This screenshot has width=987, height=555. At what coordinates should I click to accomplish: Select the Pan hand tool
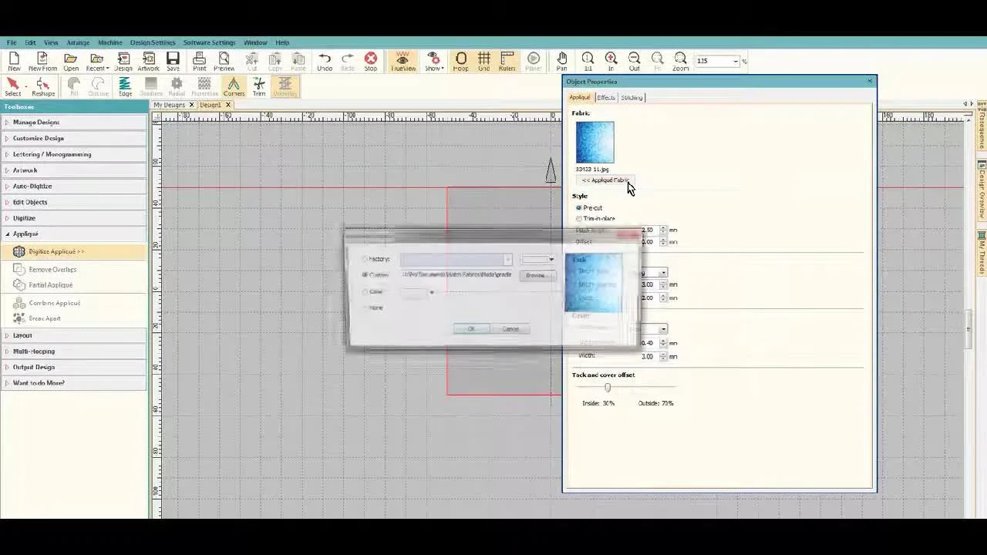point(562,62)
